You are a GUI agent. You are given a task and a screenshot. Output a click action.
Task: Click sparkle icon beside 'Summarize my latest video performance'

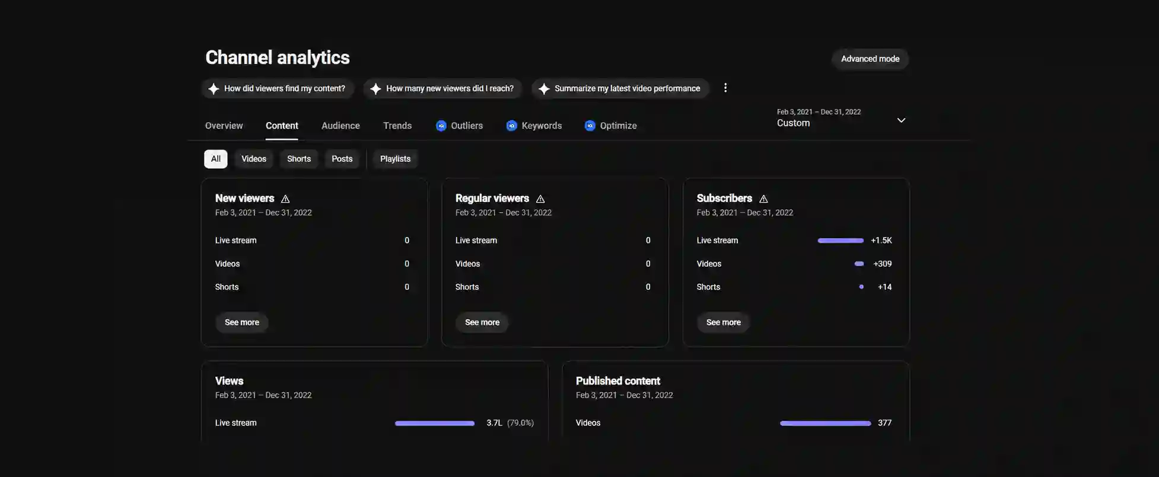[x=544, y=88]
